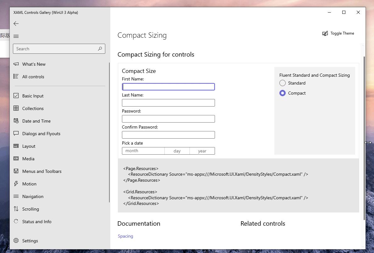Open the month picker in the date control
374x253 pixels.
143,151
